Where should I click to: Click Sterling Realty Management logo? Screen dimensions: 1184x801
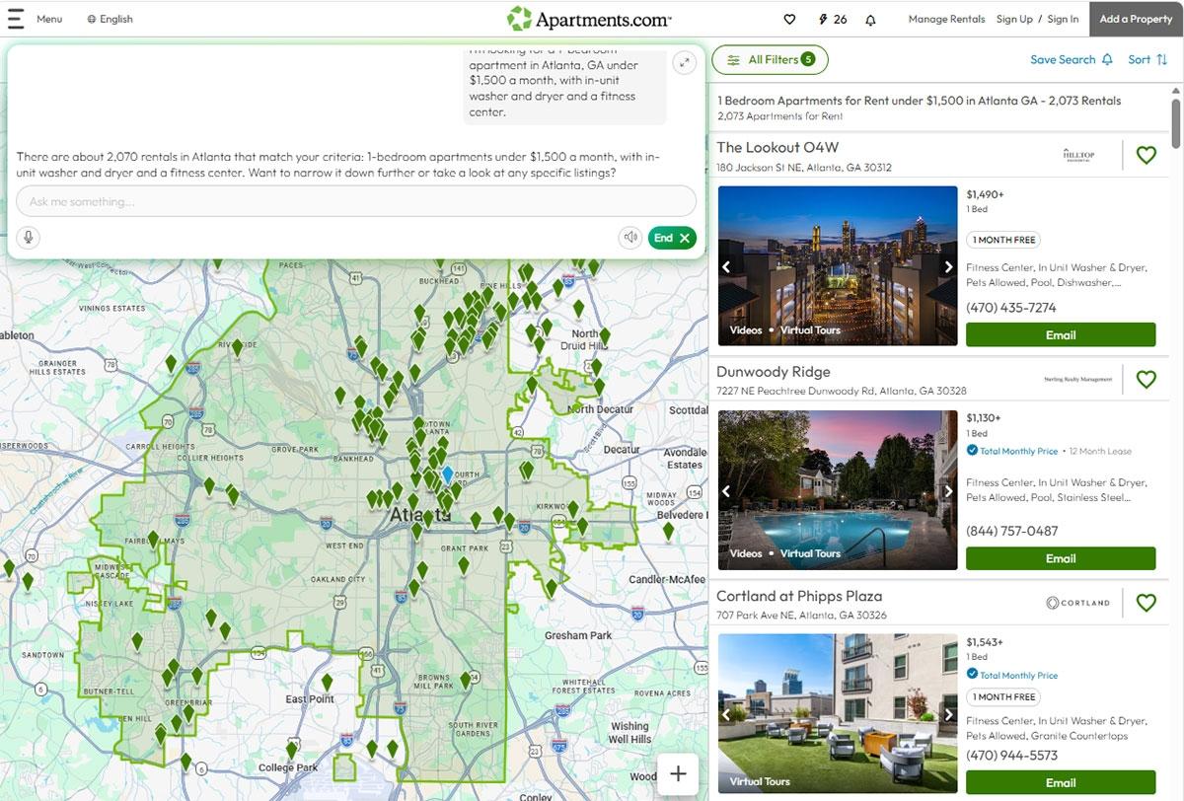1077,379
